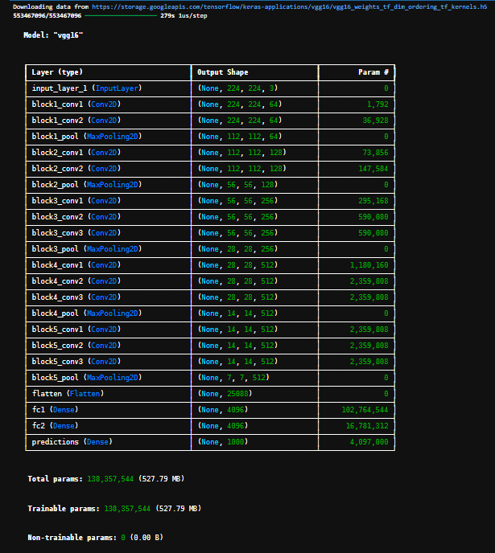Select the Trainable params value 138,357,544
Viewport: 495px width, 553px height.
(x=127, y=509)
